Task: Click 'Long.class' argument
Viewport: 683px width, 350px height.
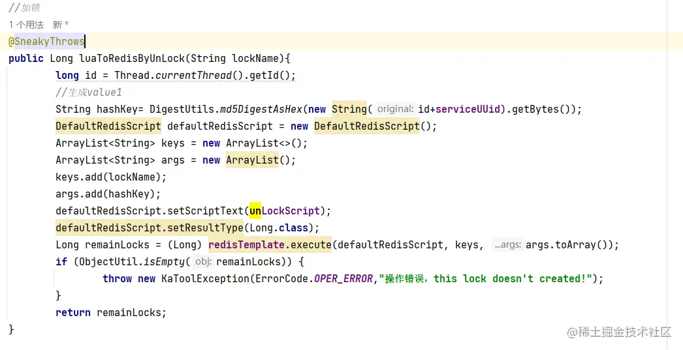Action: [x=279, y=228]
